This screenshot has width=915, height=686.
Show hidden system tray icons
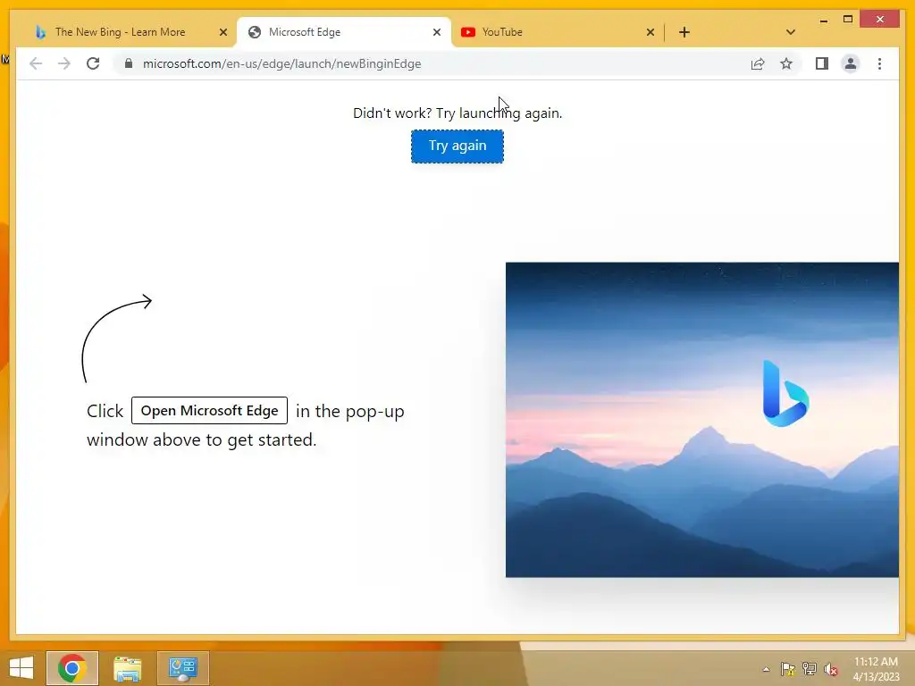point(766,669)
